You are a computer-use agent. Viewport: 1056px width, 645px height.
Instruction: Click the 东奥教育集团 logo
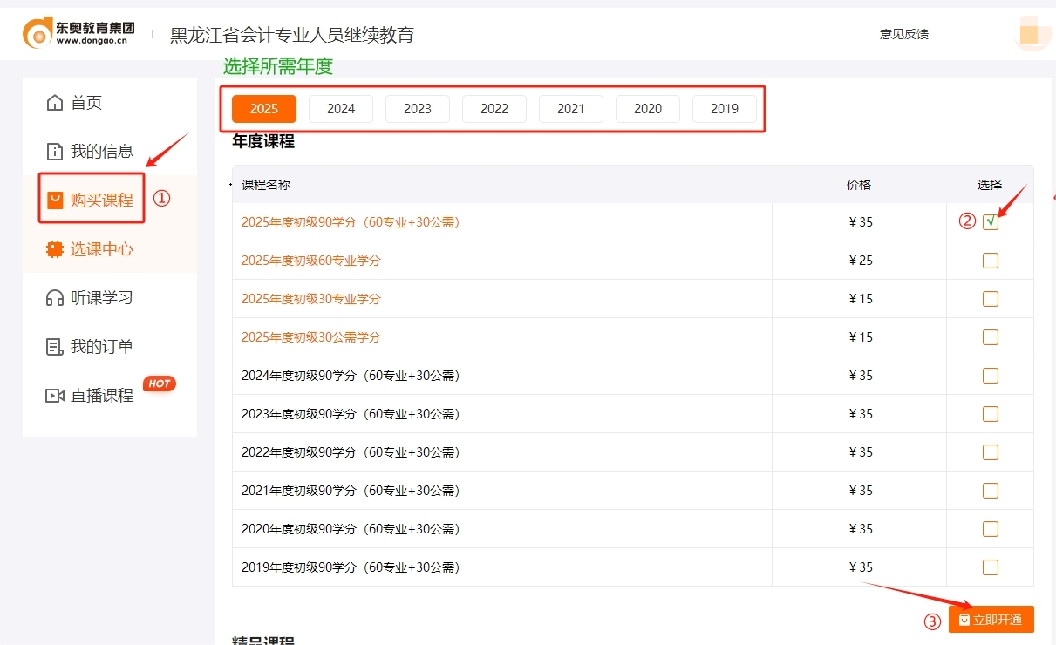(78, 32)
